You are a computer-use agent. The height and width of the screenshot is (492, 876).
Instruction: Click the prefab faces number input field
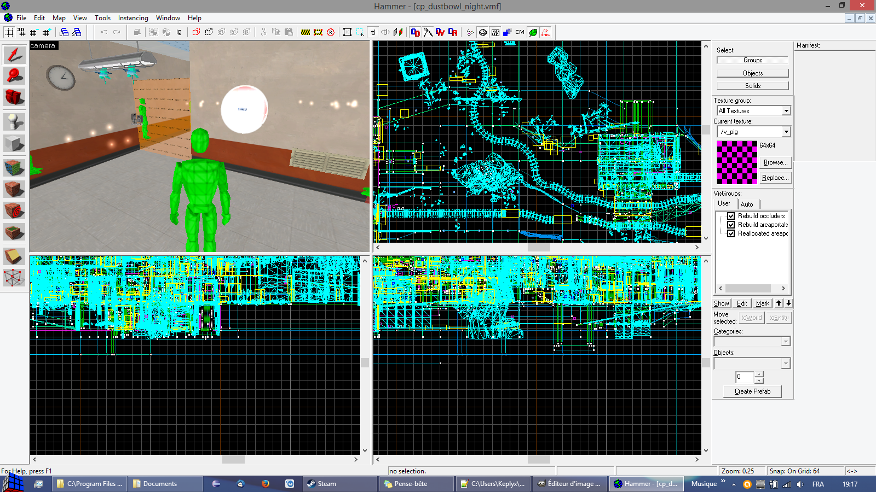point(745,377)
